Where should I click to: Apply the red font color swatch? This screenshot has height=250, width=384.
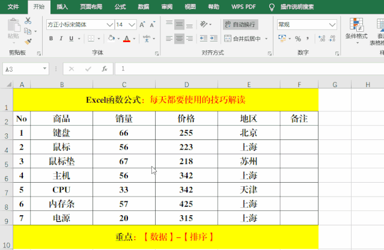(127, 39)
